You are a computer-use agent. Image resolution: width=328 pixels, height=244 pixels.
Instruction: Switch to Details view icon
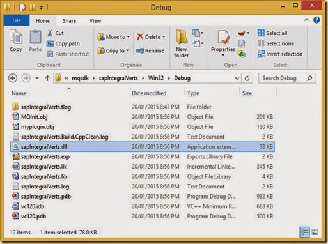pos(304,232)
